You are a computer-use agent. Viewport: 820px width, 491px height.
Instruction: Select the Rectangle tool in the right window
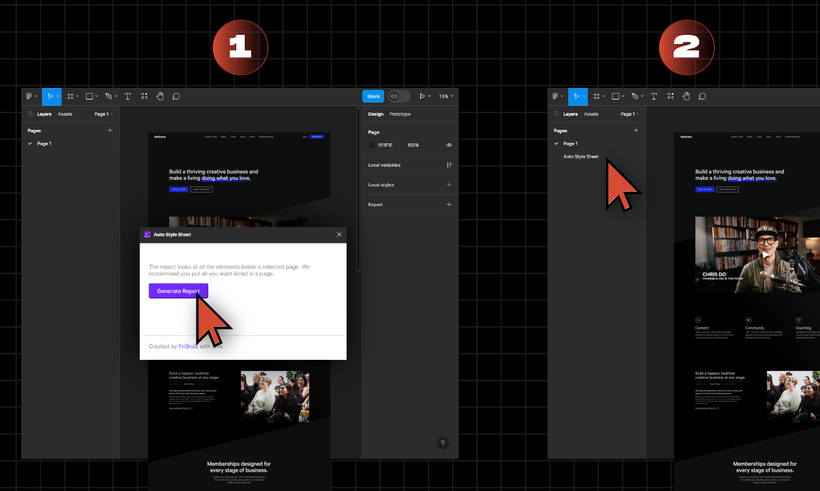click(615, 96)
